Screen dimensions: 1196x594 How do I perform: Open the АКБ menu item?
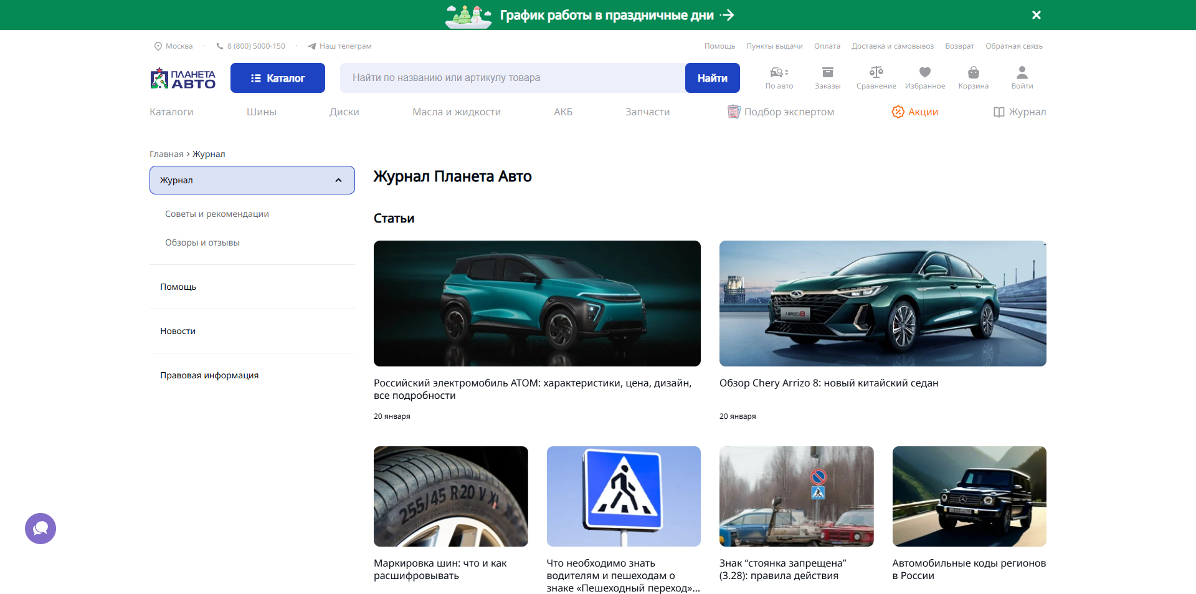[x=562, y=112]
